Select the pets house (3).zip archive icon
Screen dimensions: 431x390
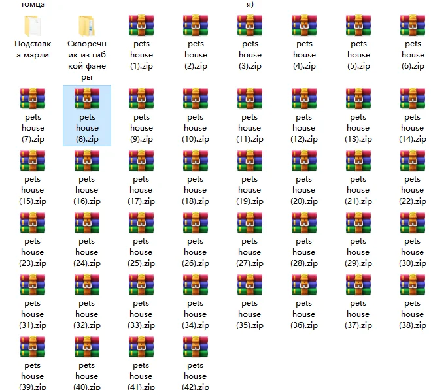pyautogui.click(x=250, y=25)
